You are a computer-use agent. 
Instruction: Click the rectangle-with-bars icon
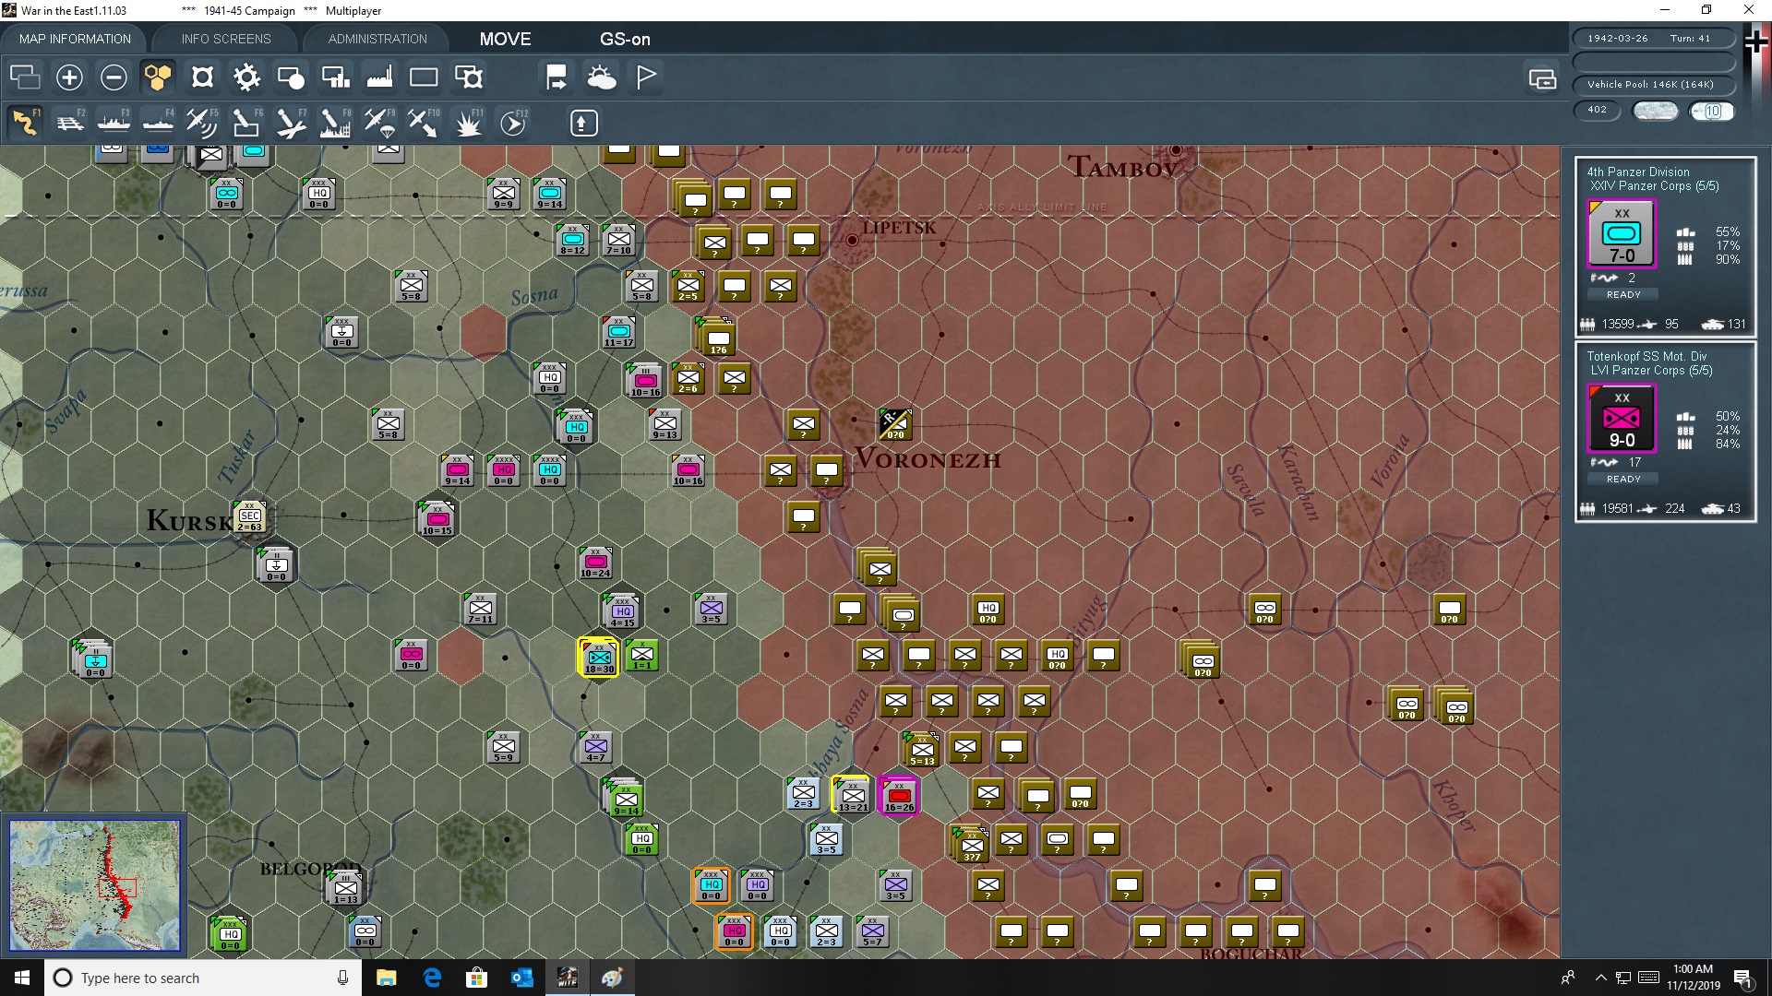tap(335, 77)
